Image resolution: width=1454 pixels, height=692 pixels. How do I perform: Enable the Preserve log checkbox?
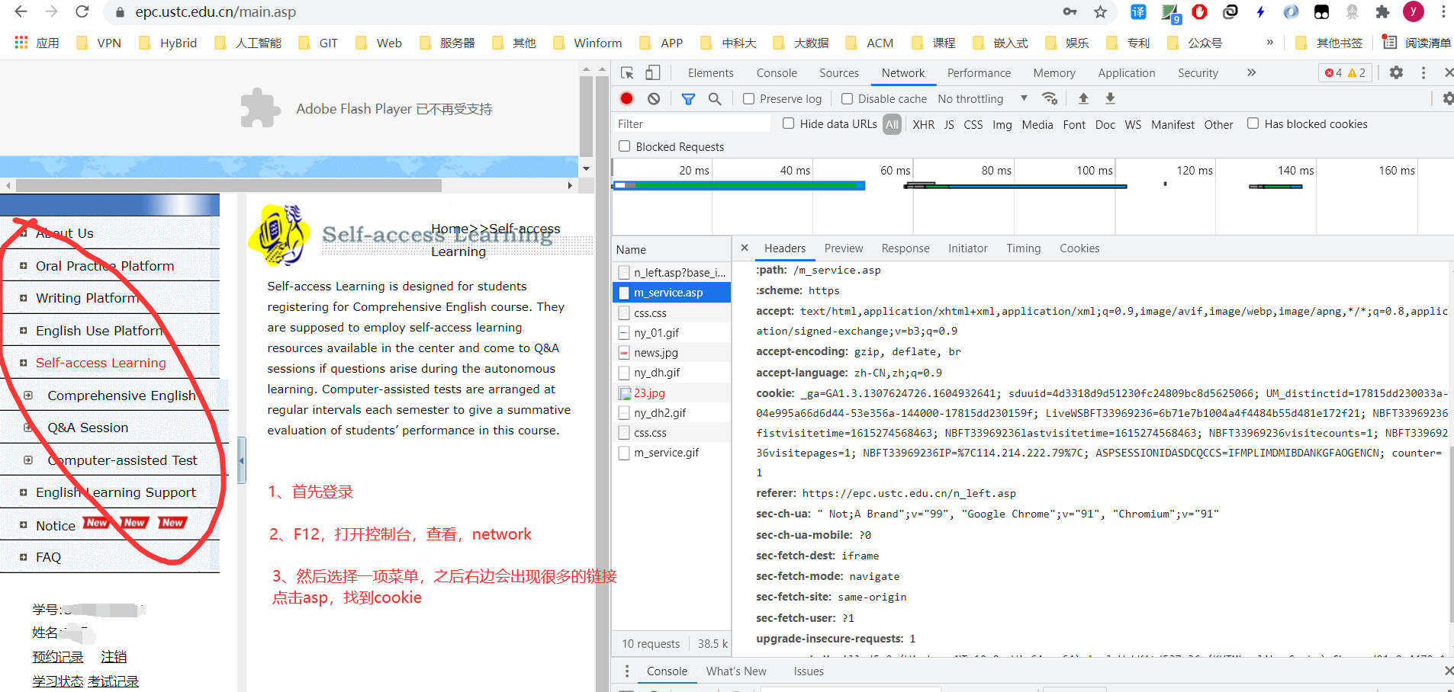point(749,98)
